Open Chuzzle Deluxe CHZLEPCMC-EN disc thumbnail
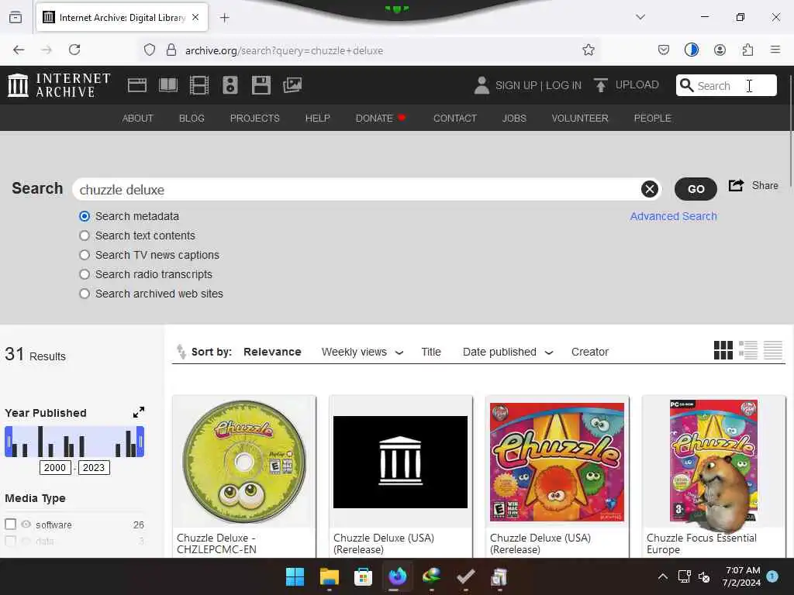Viewport: 794px width, 595px height. click(x=244, y=462)
